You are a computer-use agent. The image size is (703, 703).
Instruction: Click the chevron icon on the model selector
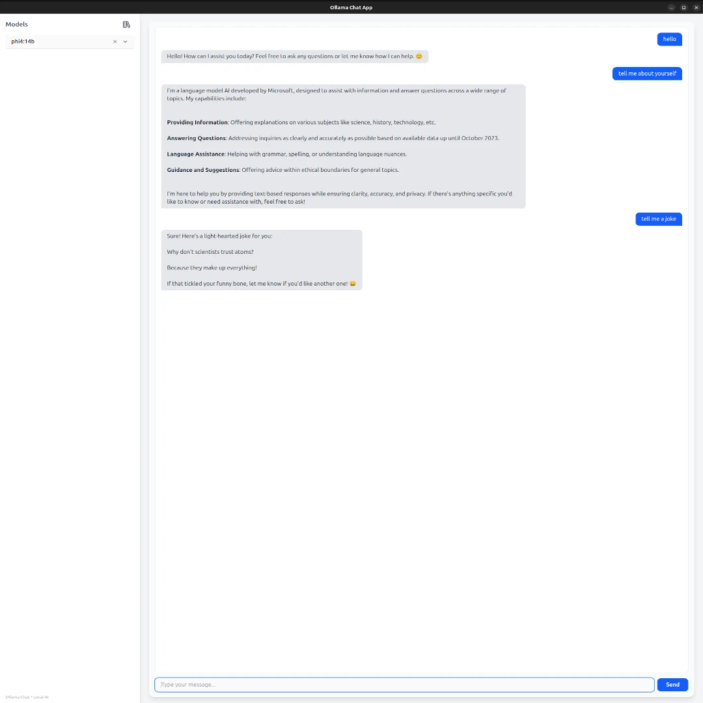[x=125, y=41]
